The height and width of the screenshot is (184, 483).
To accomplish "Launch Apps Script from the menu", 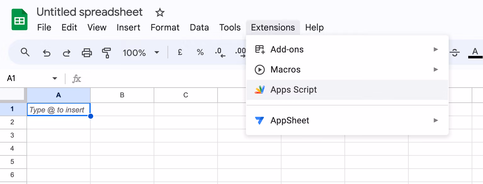I will click(x=347, y=90).
